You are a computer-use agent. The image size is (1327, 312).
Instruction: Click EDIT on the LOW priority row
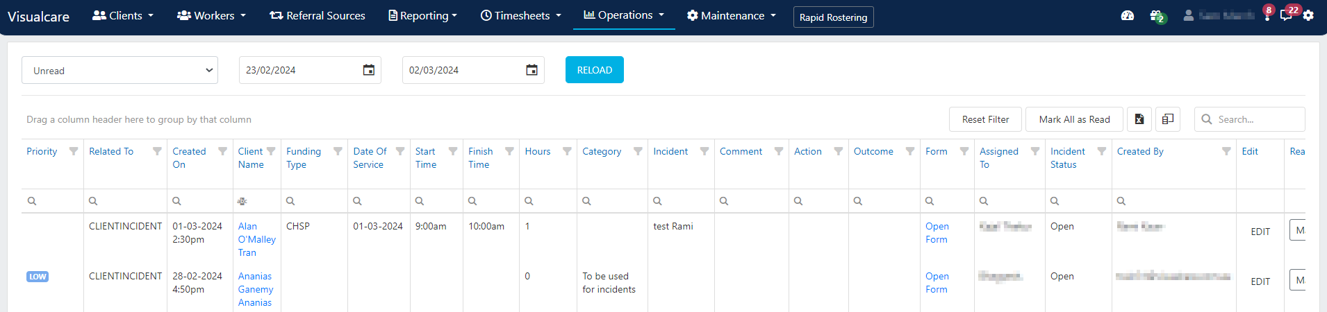[x=1260, y=281]
